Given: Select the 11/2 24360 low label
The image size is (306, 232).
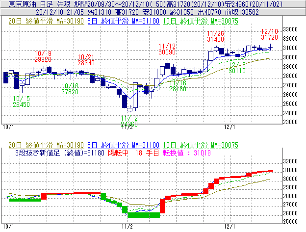Looking at the screenshot, I should pos(129,121).
